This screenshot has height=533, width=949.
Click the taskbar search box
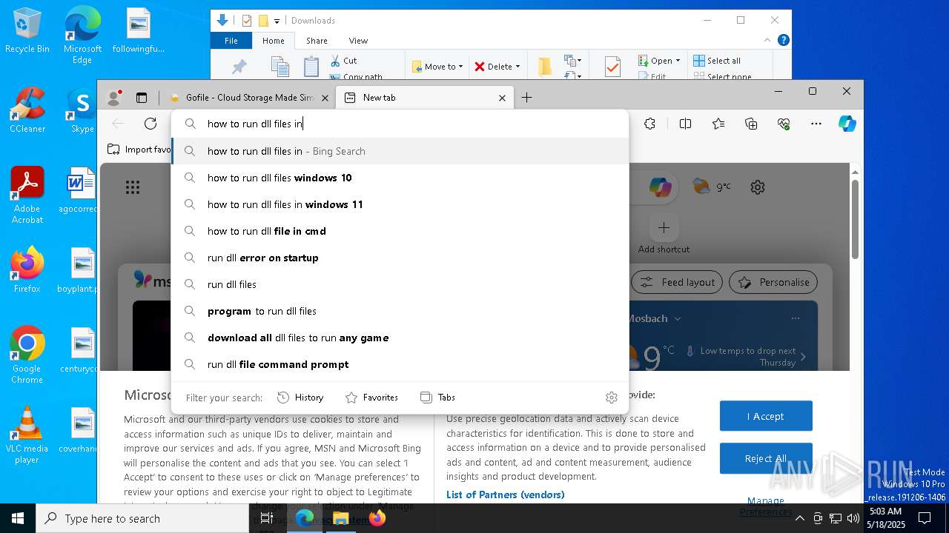pyautogui.click(x=142, y=518)
